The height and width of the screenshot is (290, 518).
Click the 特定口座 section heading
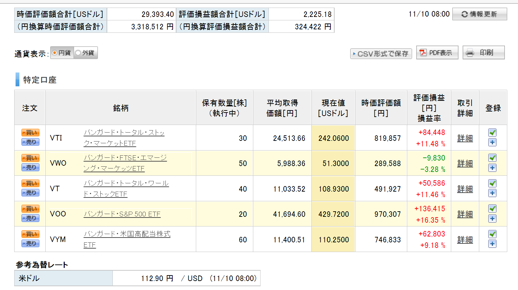[40, 80]
